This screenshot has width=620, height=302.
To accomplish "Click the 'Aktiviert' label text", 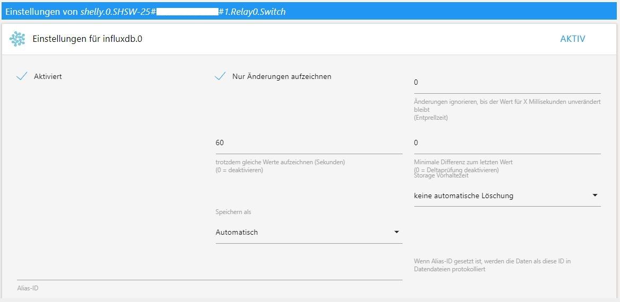I will pos(48,76).
